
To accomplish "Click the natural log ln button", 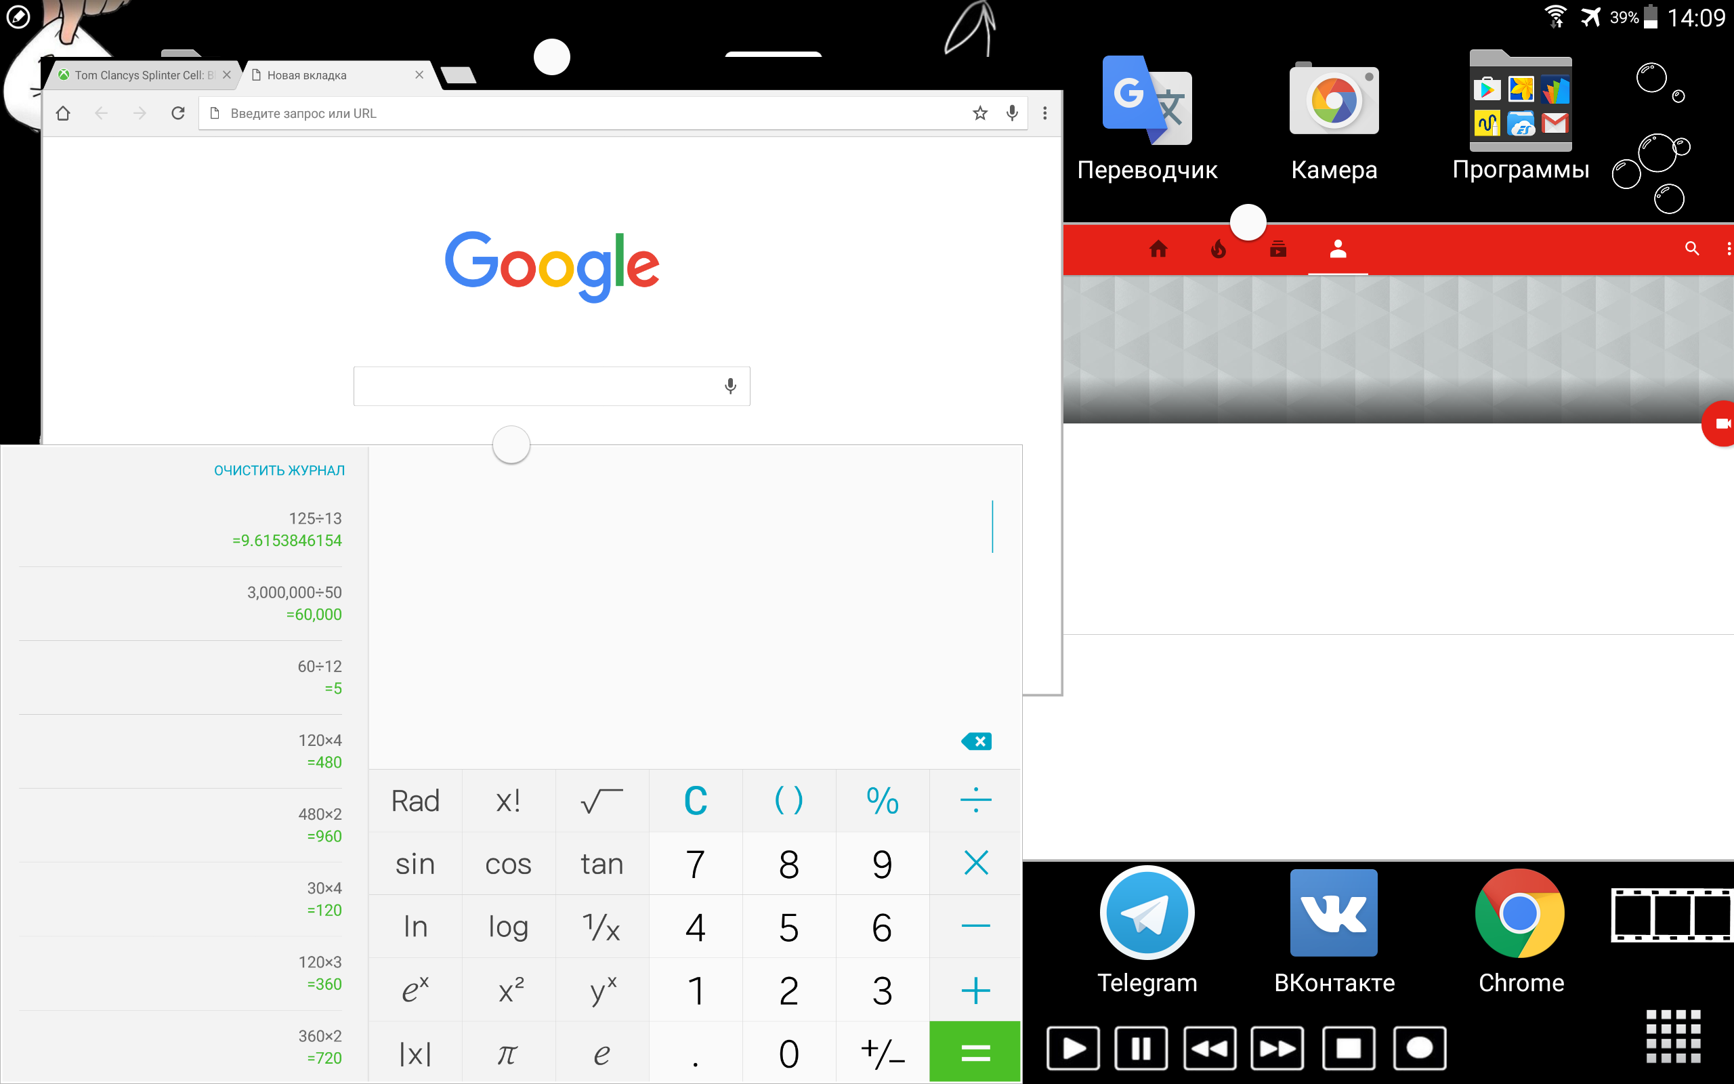I will (x=413, y=925).
